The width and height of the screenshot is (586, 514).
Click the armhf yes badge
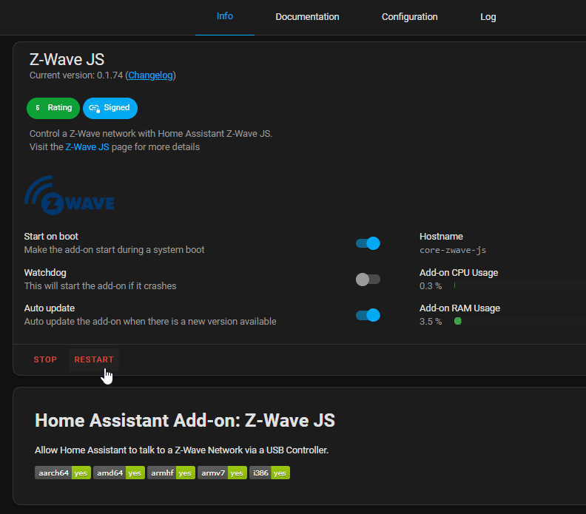tap(171, 473)
